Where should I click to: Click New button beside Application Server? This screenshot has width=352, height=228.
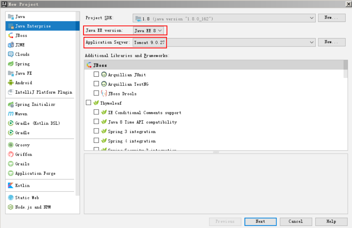click(332, 42)
